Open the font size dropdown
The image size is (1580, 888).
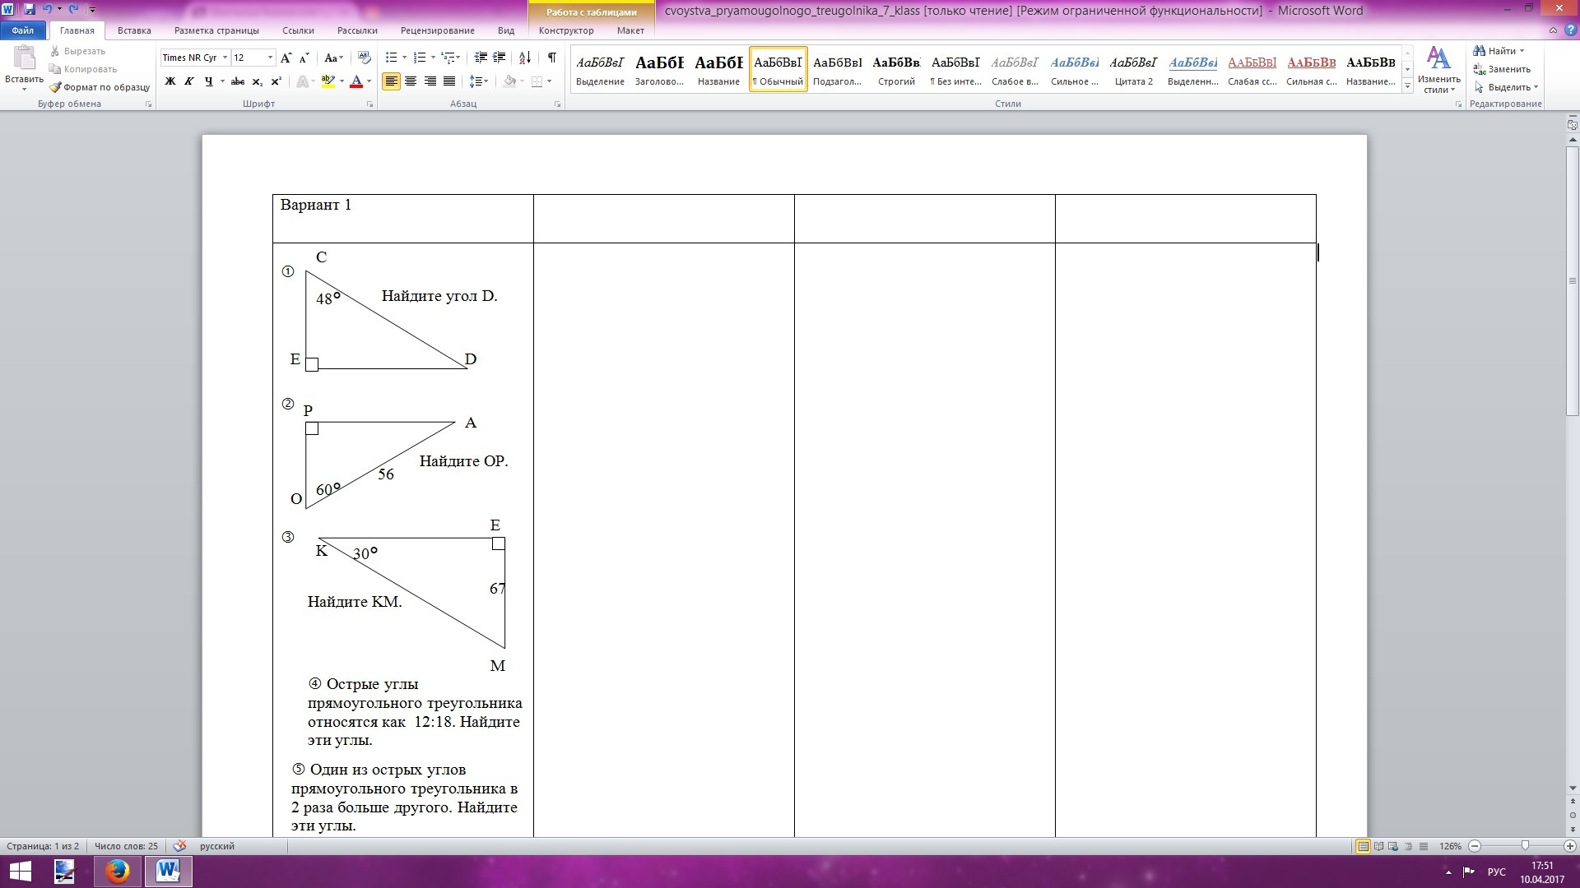[270, 58]
